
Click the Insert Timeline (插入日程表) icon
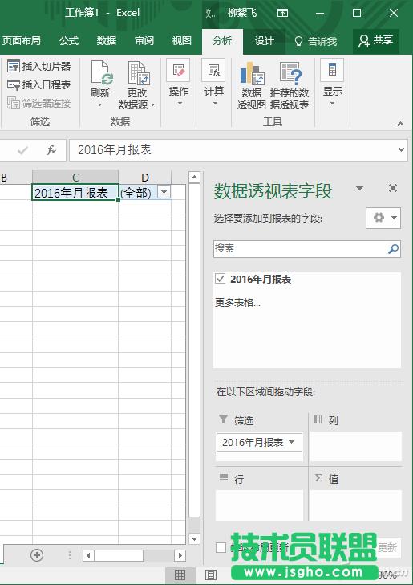click(14, 84)
